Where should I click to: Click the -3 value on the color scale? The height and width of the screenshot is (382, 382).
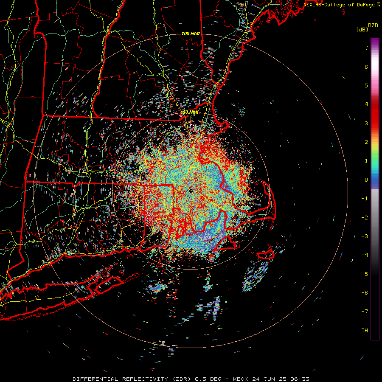[365, 236]
